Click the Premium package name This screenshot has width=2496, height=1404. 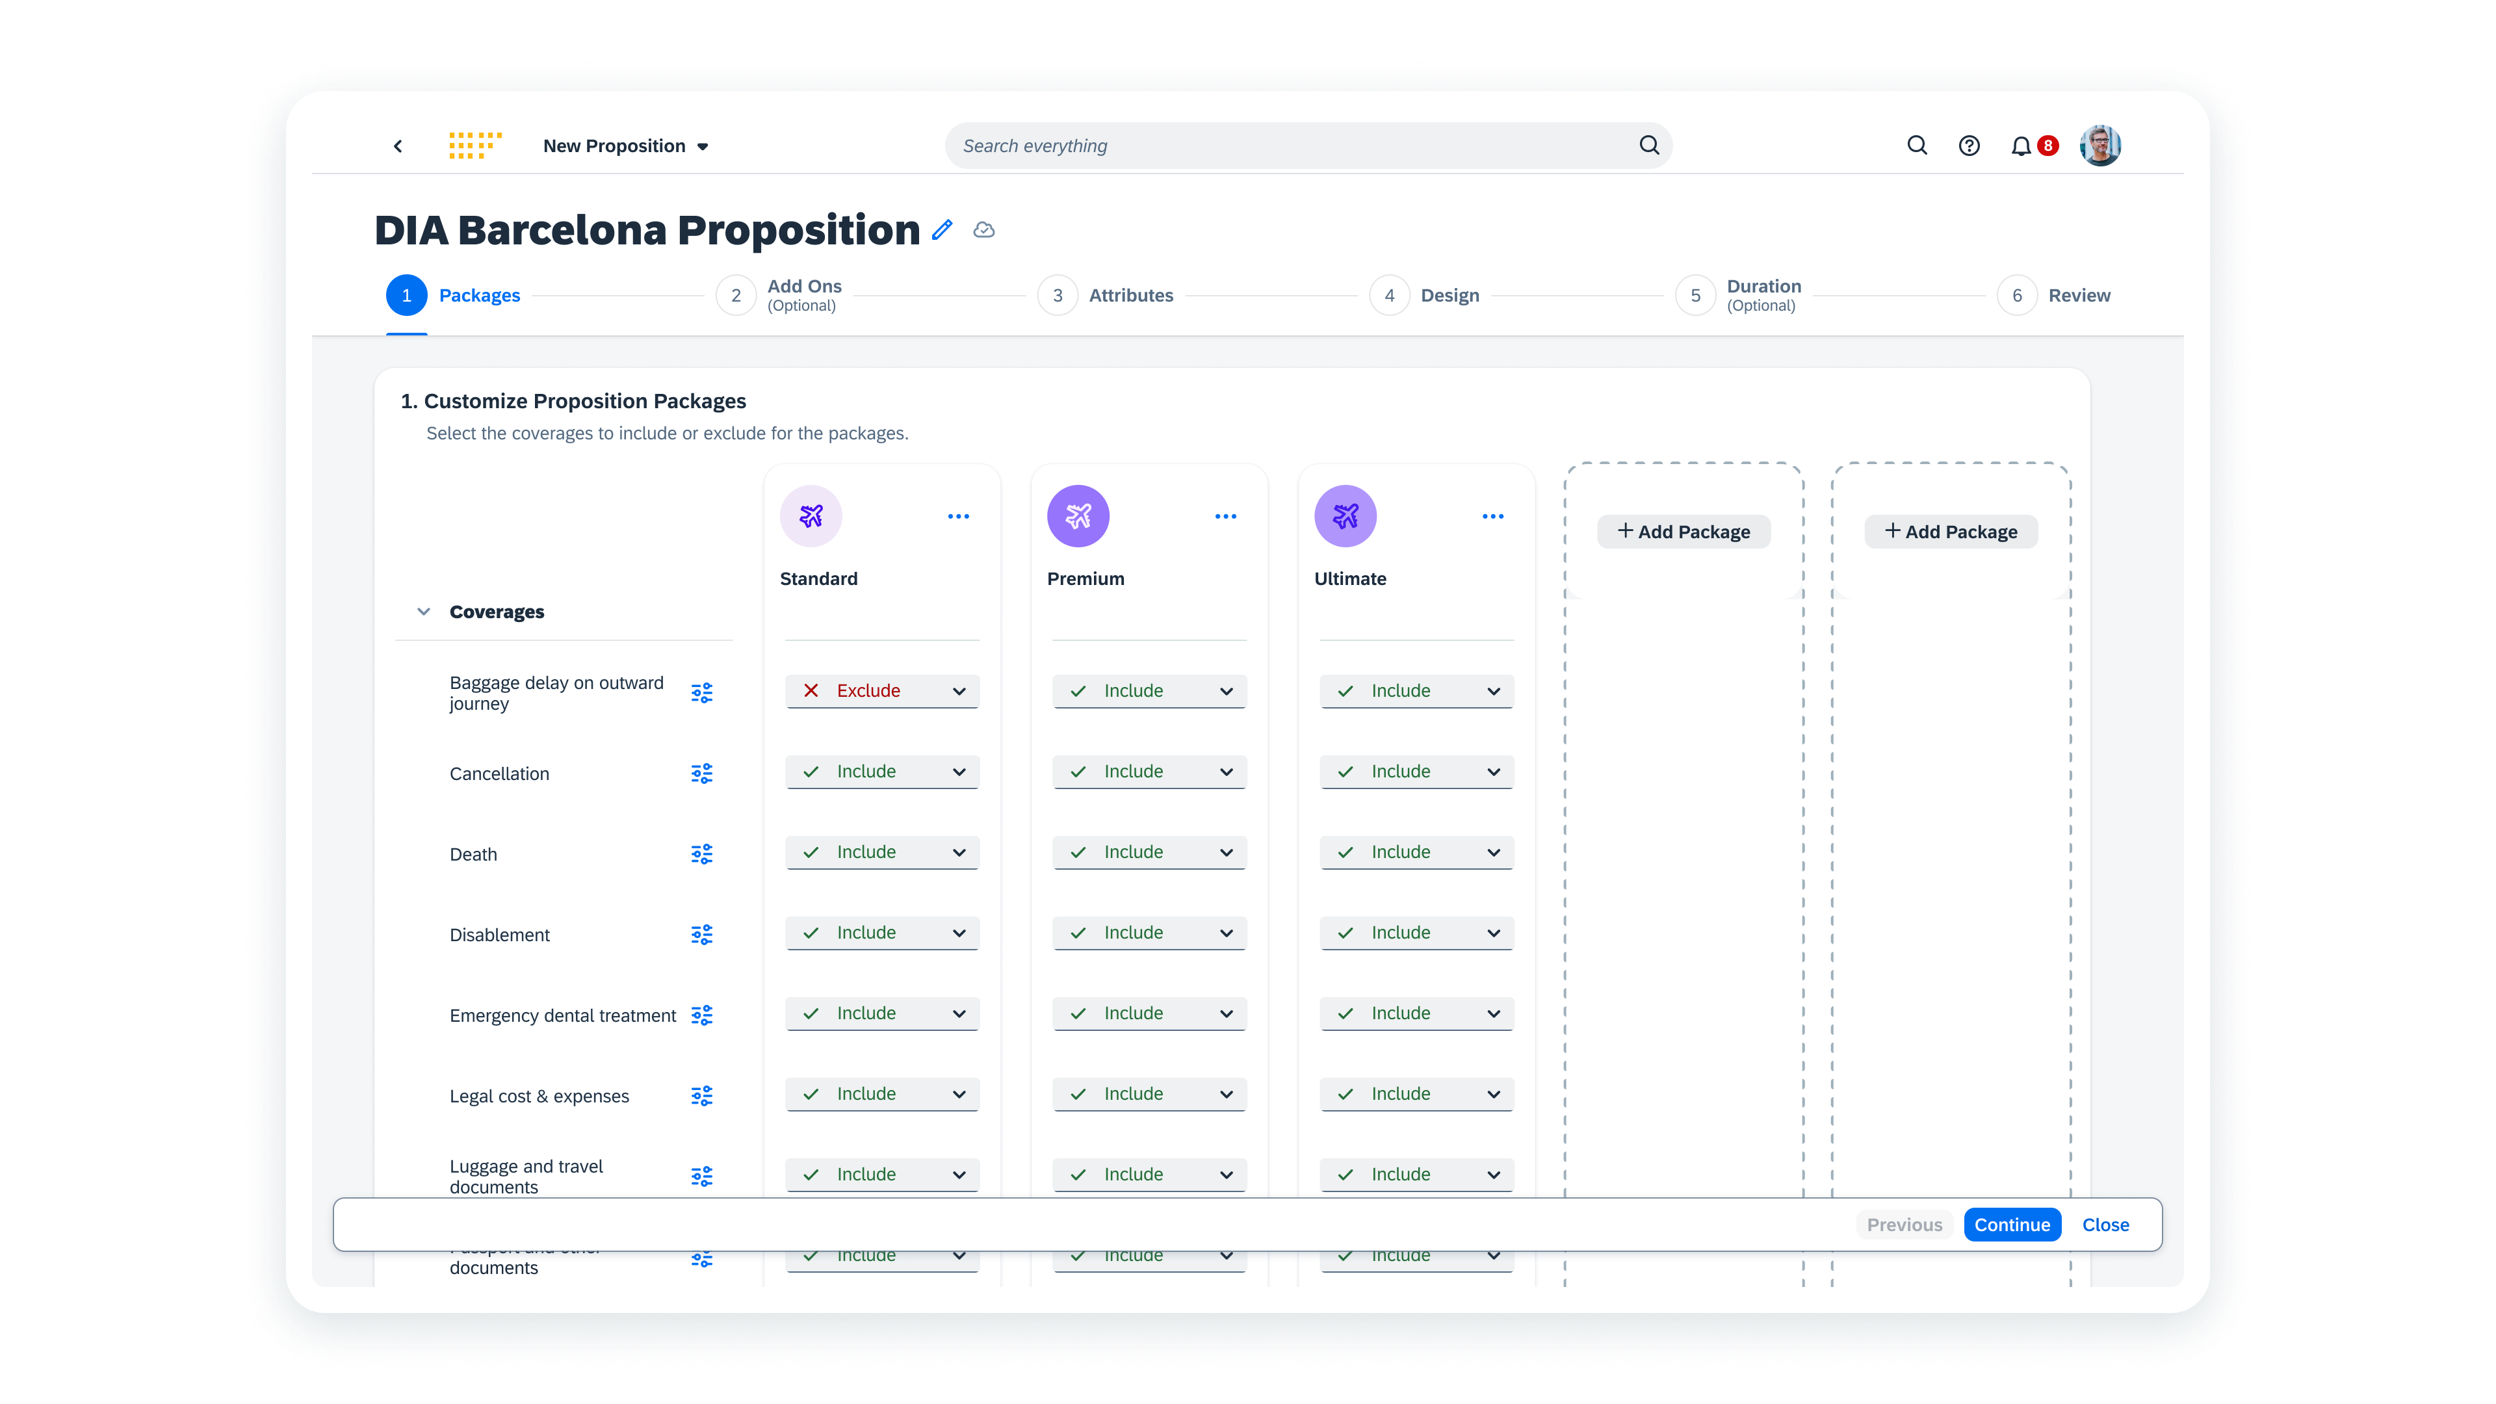point(1085,578)
